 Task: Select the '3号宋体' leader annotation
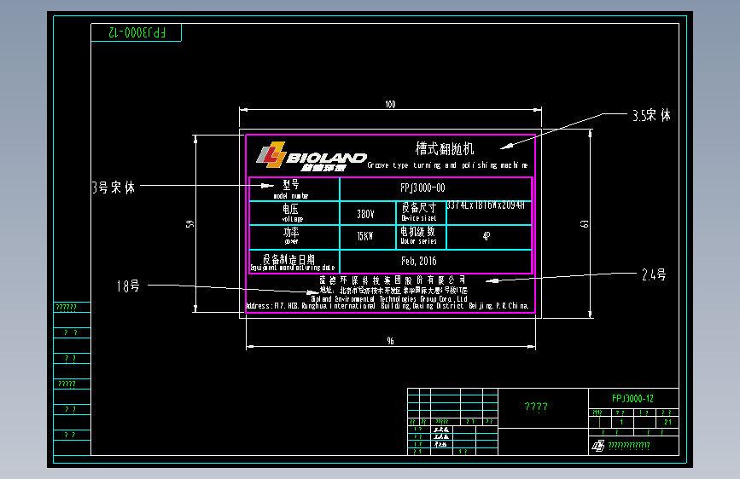coord(114,188)
